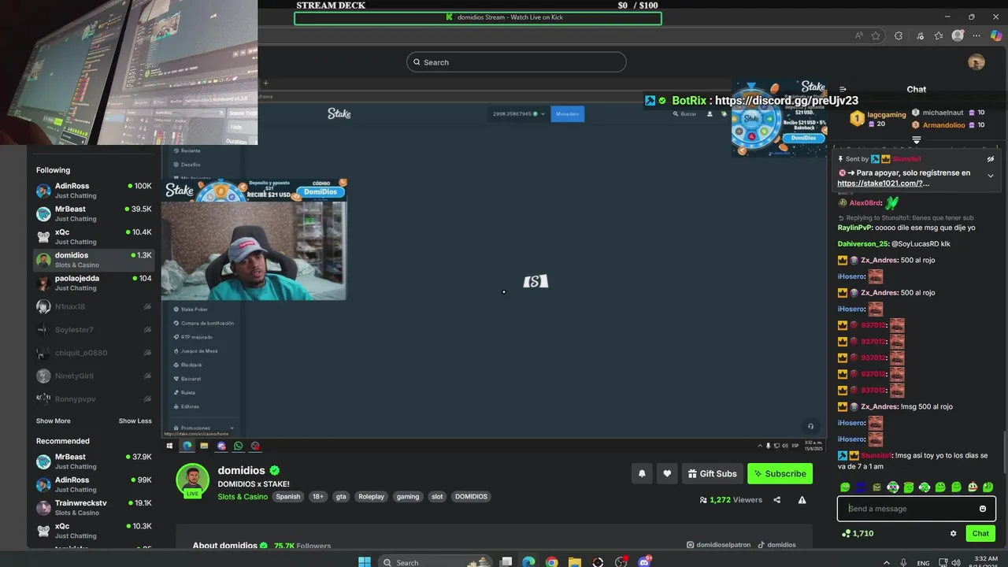1008x567 pixels.
Task: Add page to favorites star icon
Action: (x=876, y=35)
